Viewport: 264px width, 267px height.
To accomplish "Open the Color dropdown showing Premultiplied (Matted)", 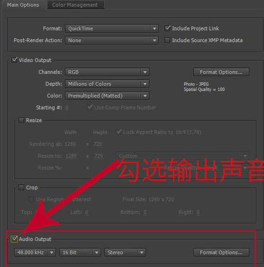I will (x=107, y=96).
